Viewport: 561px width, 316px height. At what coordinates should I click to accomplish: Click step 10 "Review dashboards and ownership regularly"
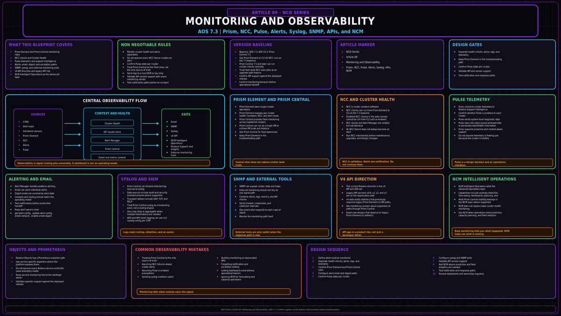[461, 274]
